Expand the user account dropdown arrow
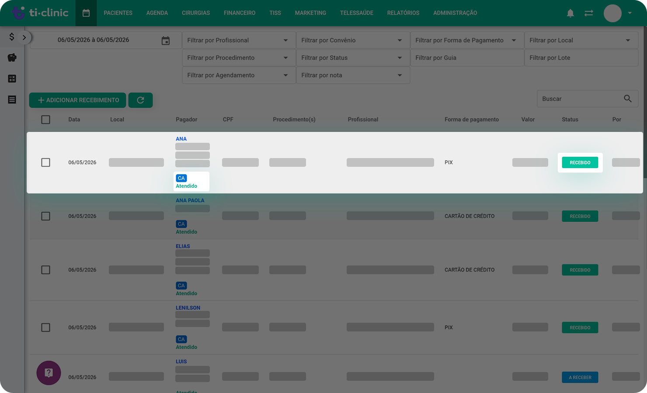647x393 pixels. (x=630, y=13)
